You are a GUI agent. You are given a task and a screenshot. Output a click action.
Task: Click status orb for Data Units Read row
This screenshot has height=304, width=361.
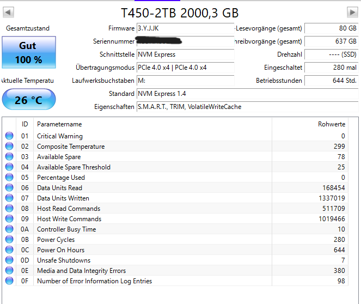pyautogui.click(x=9, y=188)
